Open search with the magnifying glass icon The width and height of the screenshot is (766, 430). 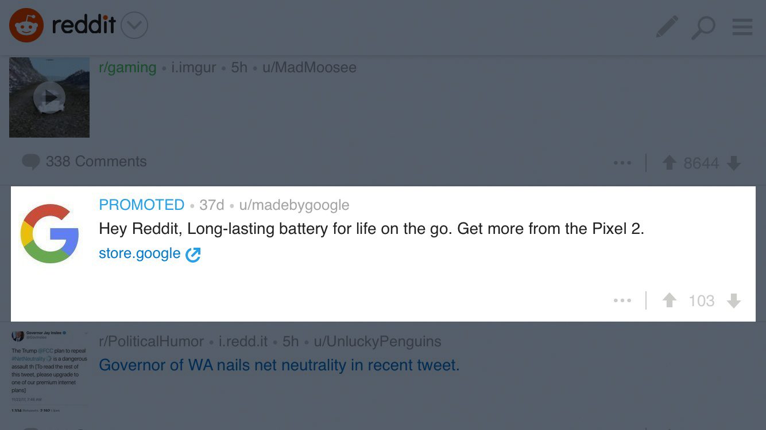703,27
